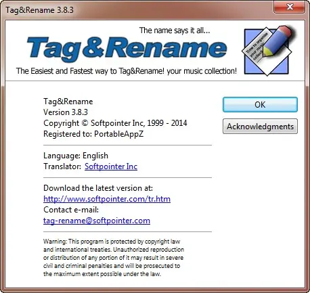Click 'Registered to: PortableAppZ' text
The image size is (310, 293).
click(x=93, y=134)
